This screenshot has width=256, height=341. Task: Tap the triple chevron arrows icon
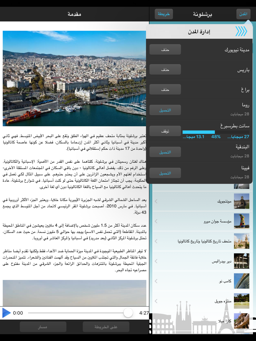click(241, 31)
